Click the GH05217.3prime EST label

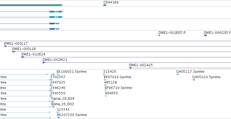point(190,72)
